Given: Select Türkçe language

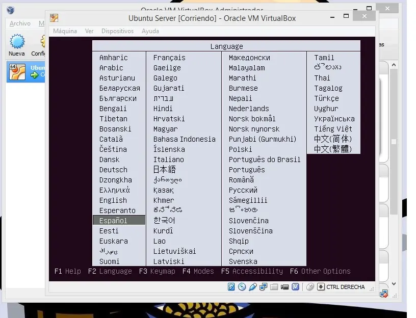Looking at the screenshot, I should coord(326,98).
